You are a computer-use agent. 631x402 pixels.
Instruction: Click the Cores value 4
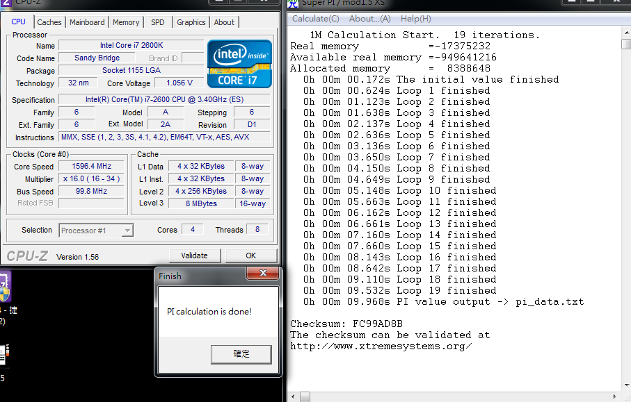click(x=192, y=229)
